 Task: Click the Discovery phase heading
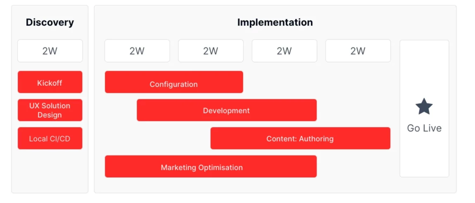(x=50, y=22)
